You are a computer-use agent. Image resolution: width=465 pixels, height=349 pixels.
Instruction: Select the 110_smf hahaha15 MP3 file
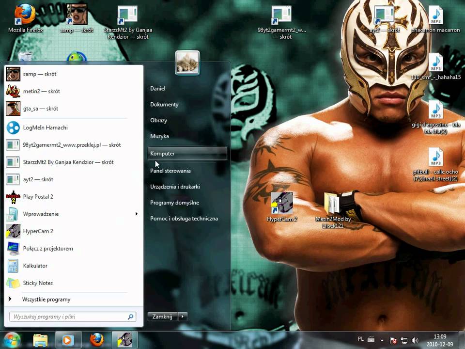(x=435, y=66)
